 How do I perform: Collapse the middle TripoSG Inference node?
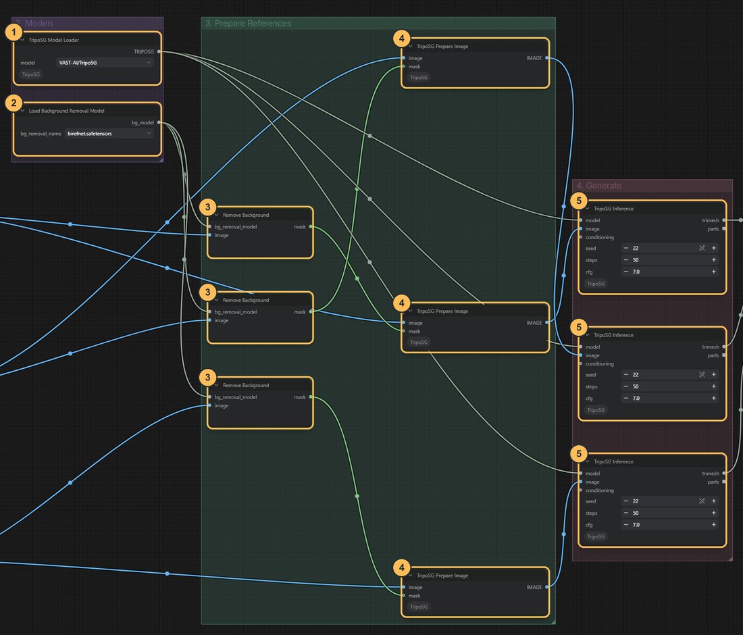tap(588, 336)
